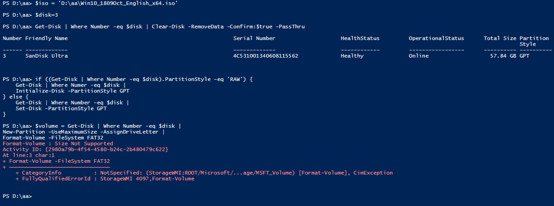Click the OperationalStatus column header
The height and width of the screenshot is (206, 554).
(x=436, y=38)
